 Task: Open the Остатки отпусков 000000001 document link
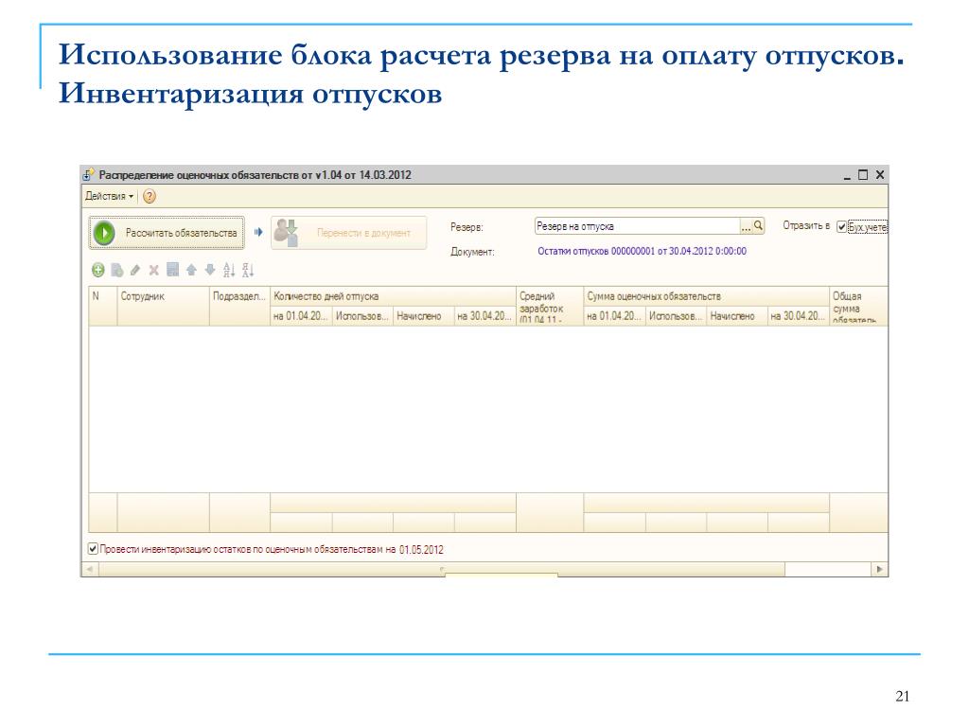pos(643,251)
